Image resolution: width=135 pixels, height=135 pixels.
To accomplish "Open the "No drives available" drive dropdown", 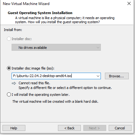I will tap(56, 47).
